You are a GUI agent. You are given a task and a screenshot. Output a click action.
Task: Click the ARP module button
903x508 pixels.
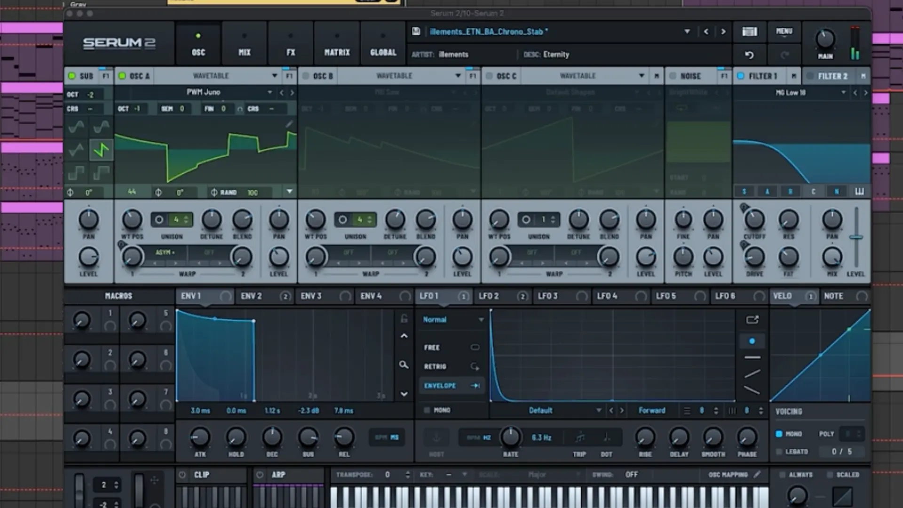pyautogui.click(x=289, y=475)
